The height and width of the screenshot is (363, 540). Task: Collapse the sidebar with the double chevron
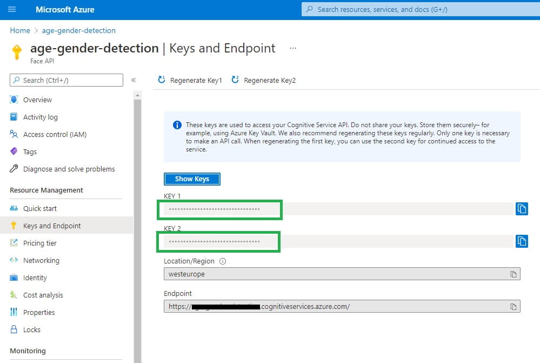click(134, 80)
